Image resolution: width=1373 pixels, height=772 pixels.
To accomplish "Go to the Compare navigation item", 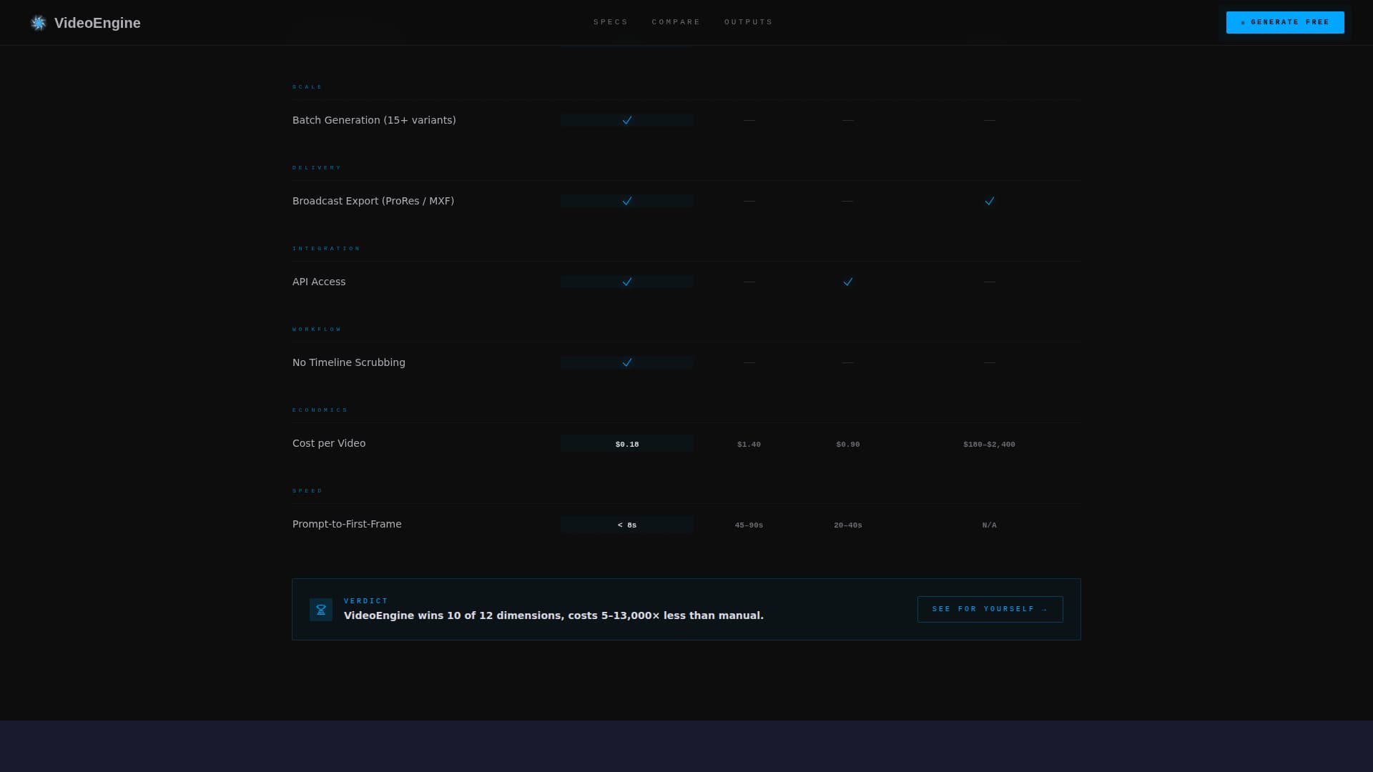I will click(676, 22).
